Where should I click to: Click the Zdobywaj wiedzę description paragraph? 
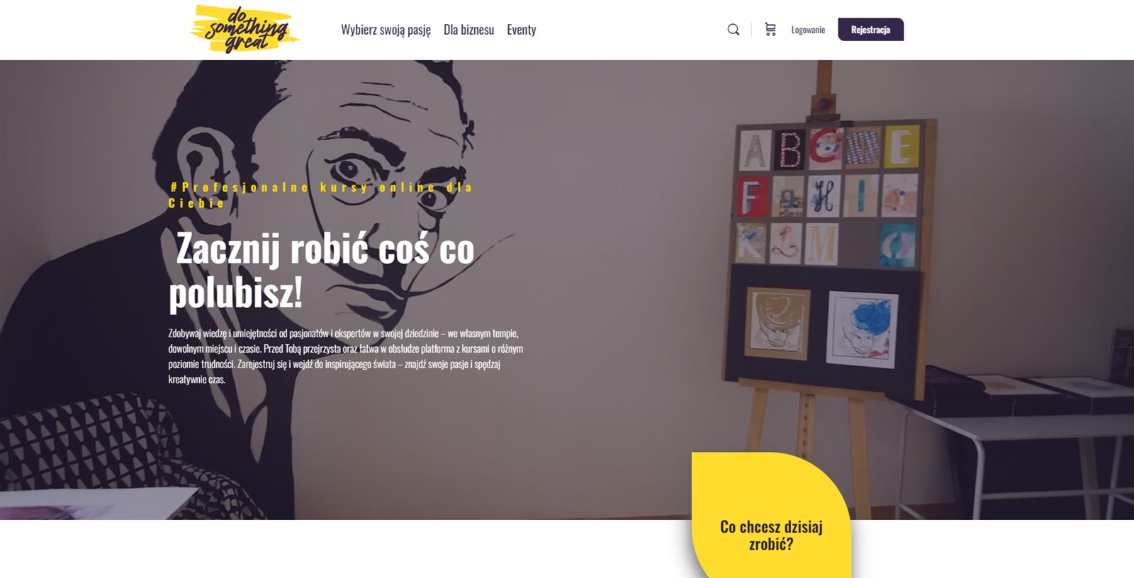[x=346, y=356]
